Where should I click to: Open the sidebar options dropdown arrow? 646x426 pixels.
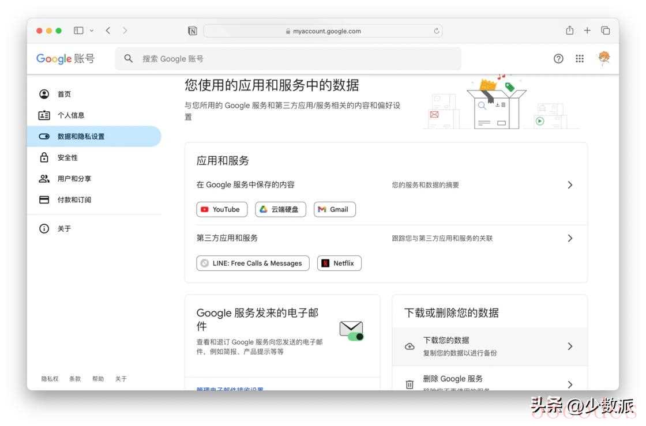(92, 31)
